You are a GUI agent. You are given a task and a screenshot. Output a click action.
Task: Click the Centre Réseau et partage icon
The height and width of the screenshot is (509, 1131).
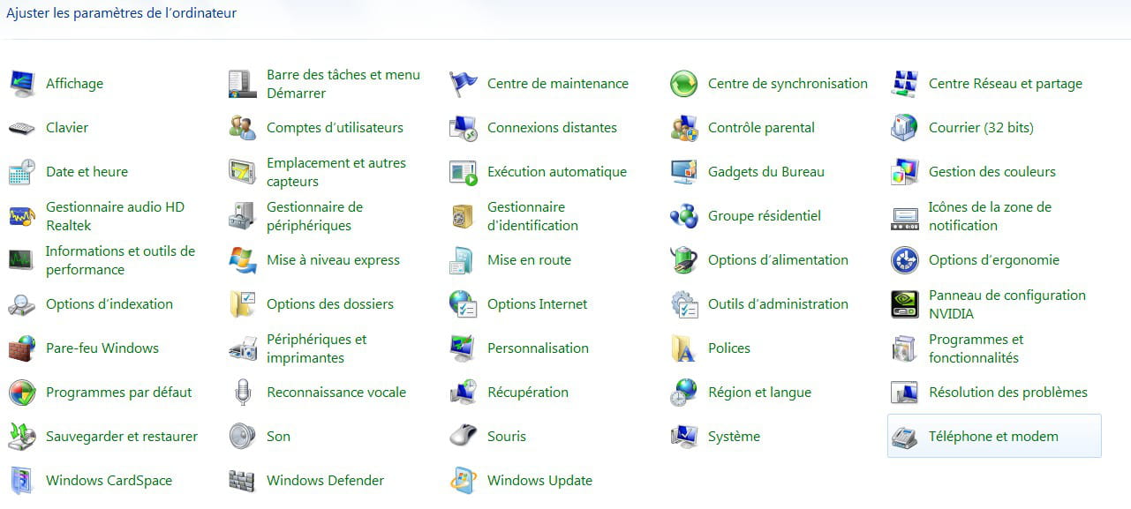coord(905,84)
